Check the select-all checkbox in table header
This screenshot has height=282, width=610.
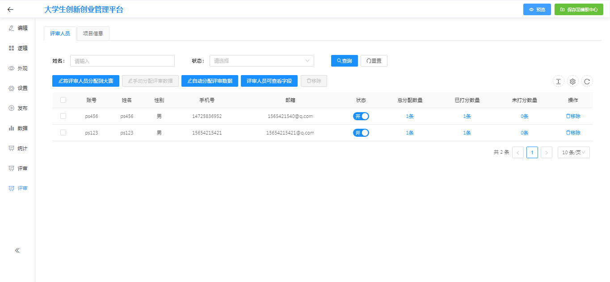(x=63, y=100)
